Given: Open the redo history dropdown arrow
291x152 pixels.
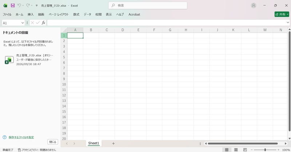Looking at the screenshot, I should 32,5.
